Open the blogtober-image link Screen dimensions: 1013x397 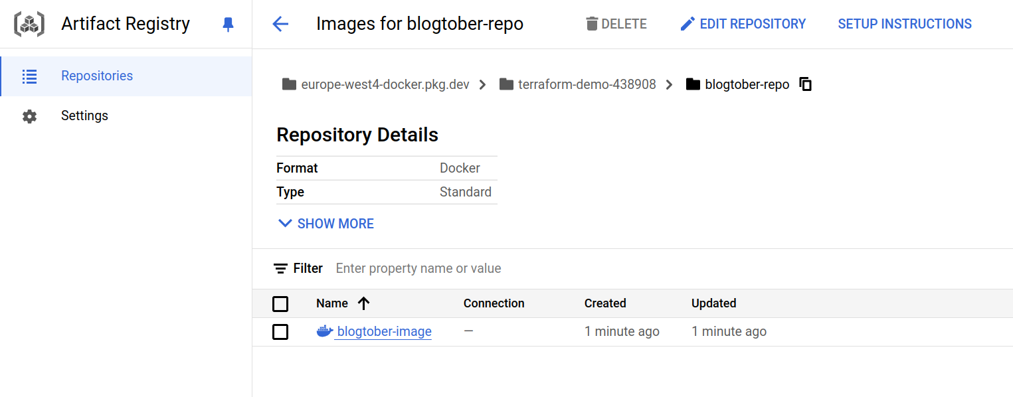click(x=384, y=331)
